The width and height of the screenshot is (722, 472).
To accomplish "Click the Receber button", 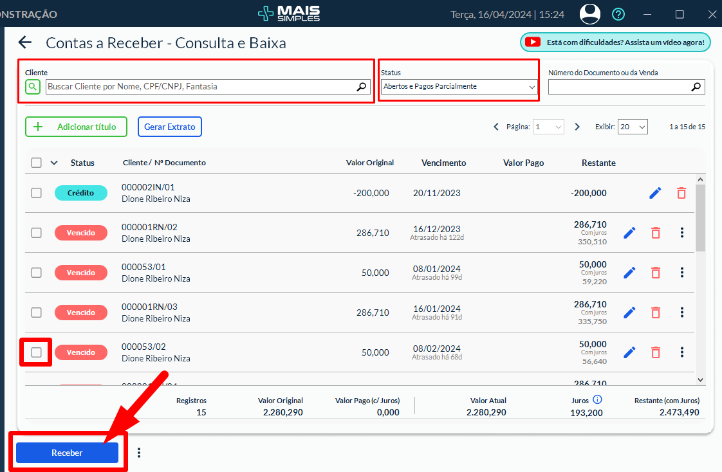I will (67, 453).
